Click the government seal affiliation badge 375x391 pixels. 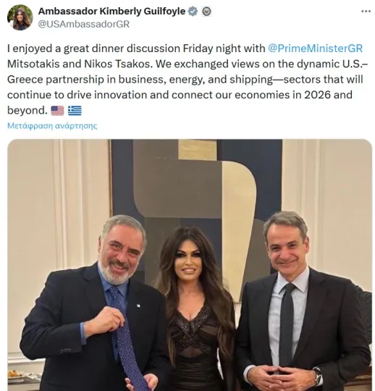[206, 12]
